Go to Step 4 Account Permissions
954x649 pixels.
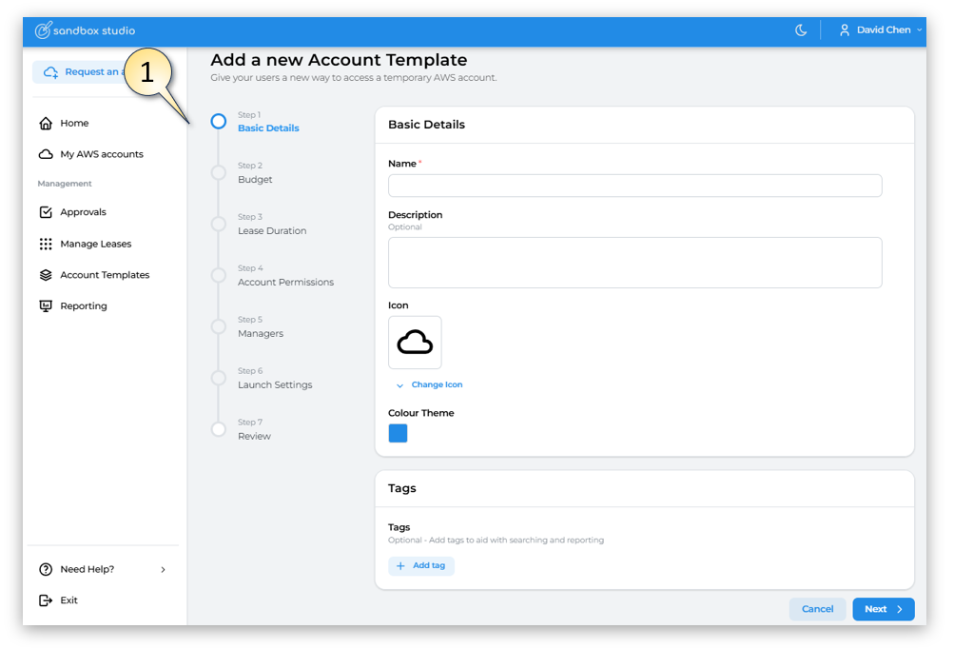point(285,283)
